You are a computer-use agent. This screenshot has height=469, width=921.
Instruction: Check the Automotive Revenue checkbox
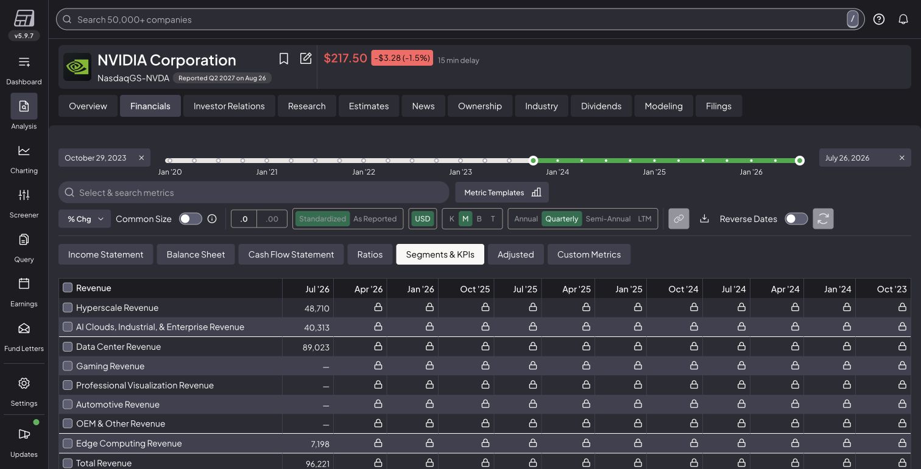[x=68, y=405]
